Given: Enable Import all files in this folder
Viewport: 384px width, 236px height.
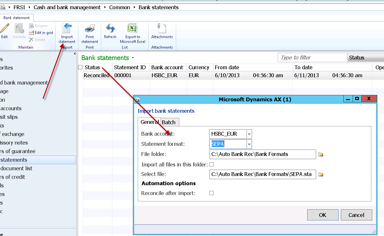Looking at the screenshot, I should pyautogui.click(x=211, y=164).
